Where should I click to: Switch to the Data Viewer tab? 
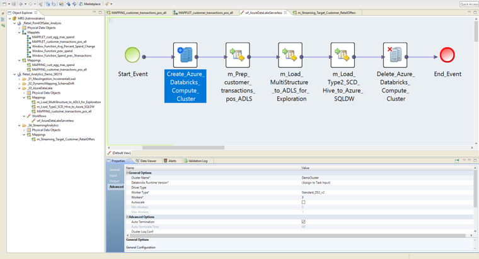pos(147,161)
